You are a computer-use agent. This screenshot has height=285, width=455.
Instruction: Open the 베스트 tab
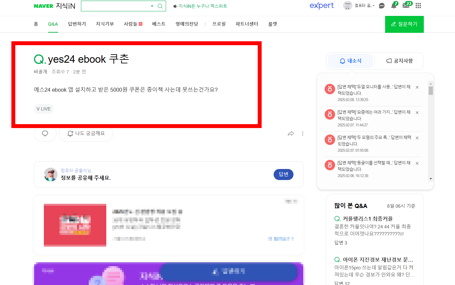point(159,24)
